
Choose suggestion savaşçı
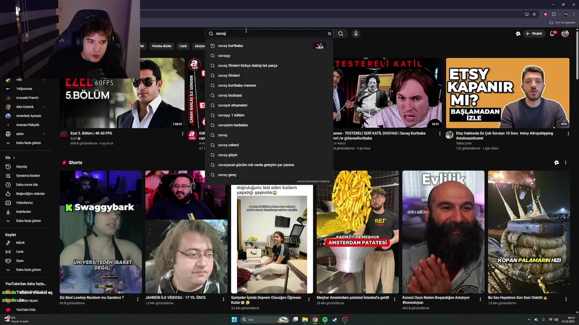coord(269,56)
